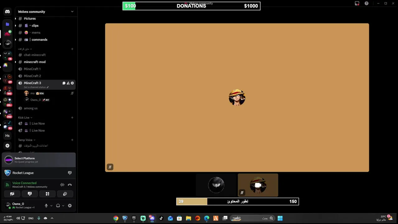Click the large straw hat avatar
The image size is (398, 224).
coord(237,98)
